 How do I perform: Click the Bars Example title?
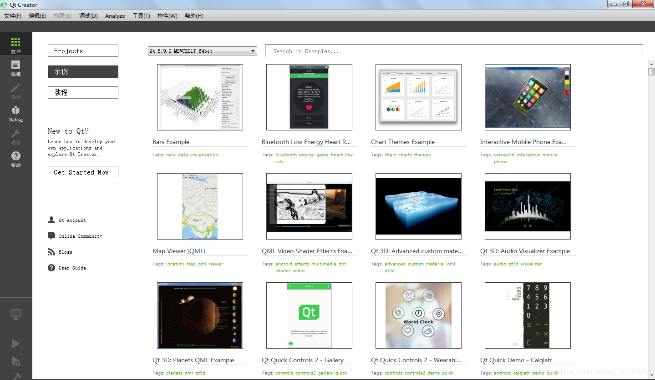tap(171, 142)
